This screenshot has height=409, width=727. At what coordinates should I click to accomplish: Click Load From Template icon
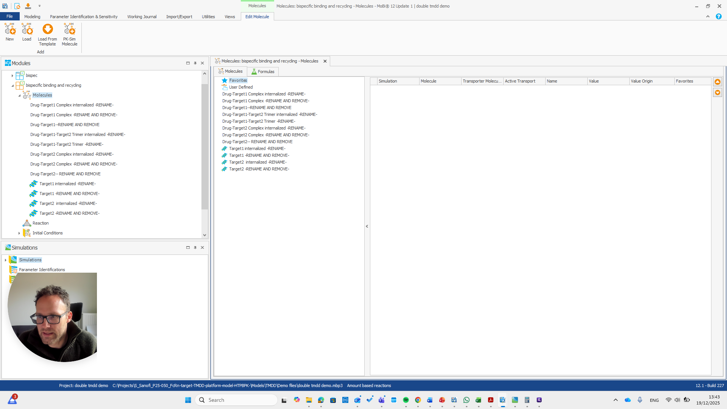pos(47,30)
